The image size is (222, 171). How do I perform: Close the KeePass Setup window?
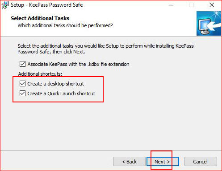(212, 5)
